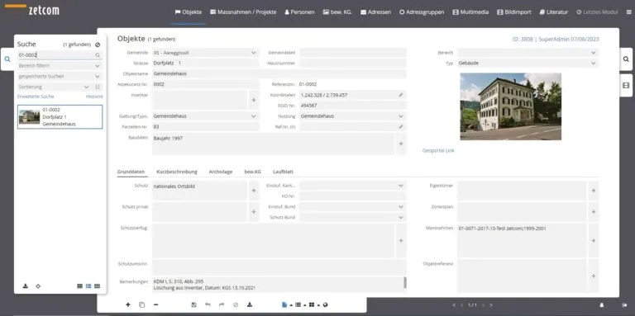Show results as detailed list with thumbnails
The height and width of the screenshot is (316, 635).
pos(88,286)
